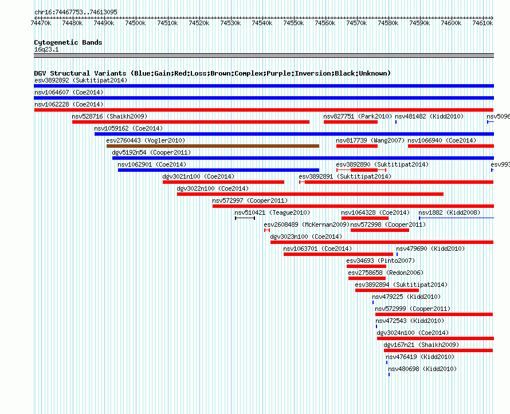Image resolution: width=510 pixels, height=414 pixels.
Task: Click the dgv3024n100 (Coe2014) variant label
Action: [x=413, y=333]
